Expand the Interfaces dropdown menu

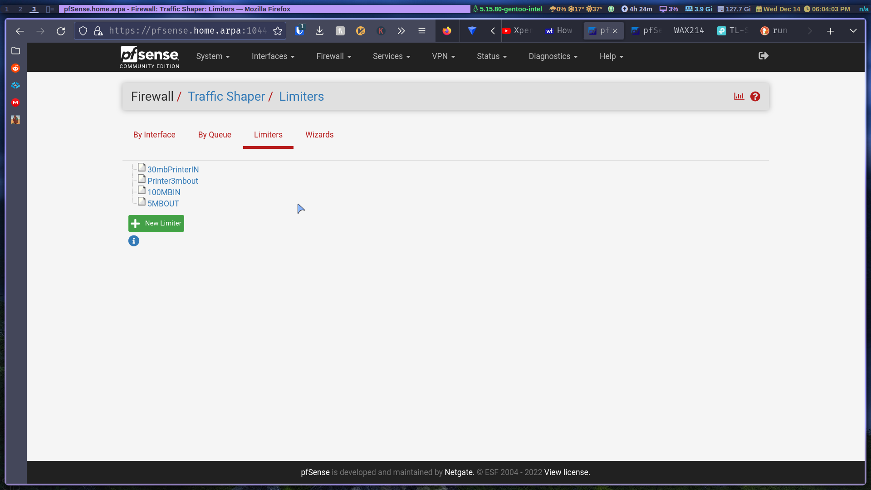coord(272,56)
